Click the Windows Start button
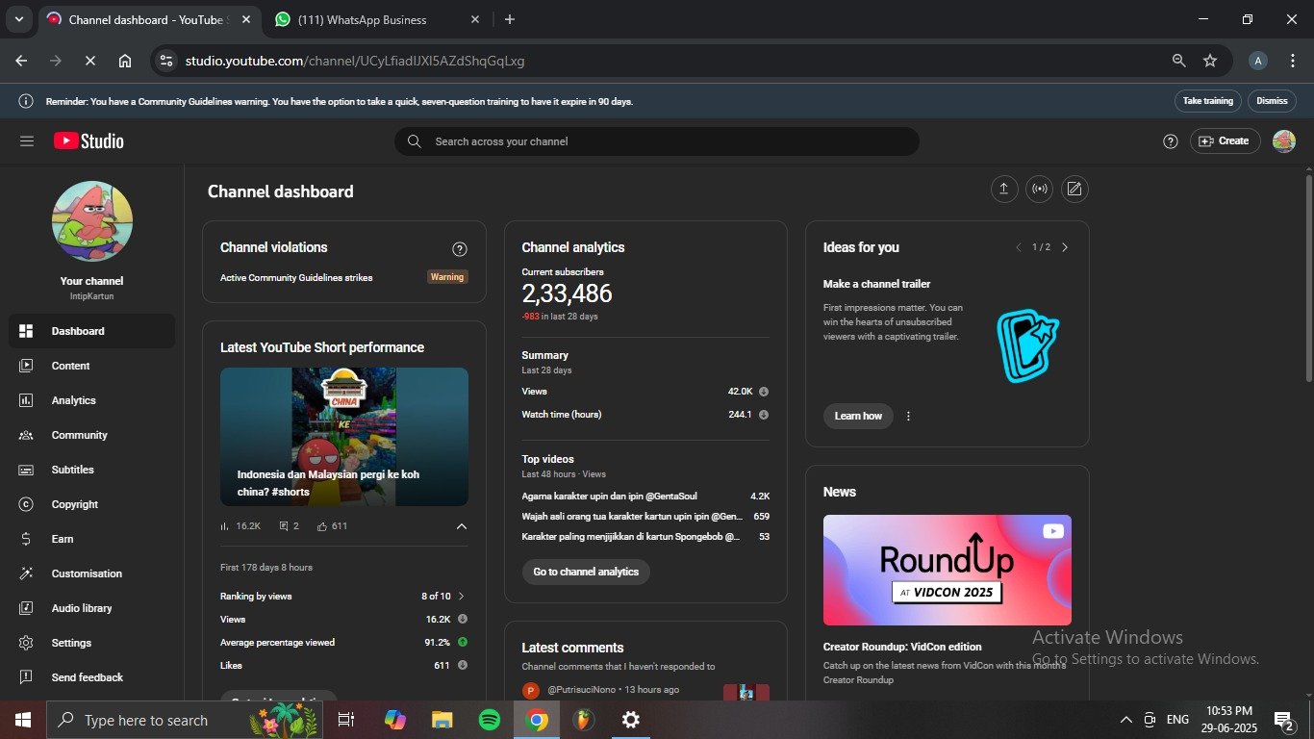 [x=22, y=720]
